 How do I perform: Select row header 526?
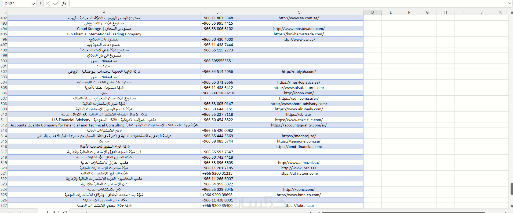[4, 200]
